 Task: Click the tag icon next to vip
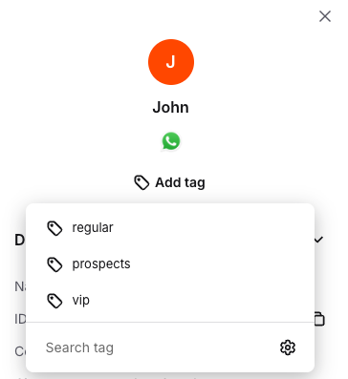54,301
